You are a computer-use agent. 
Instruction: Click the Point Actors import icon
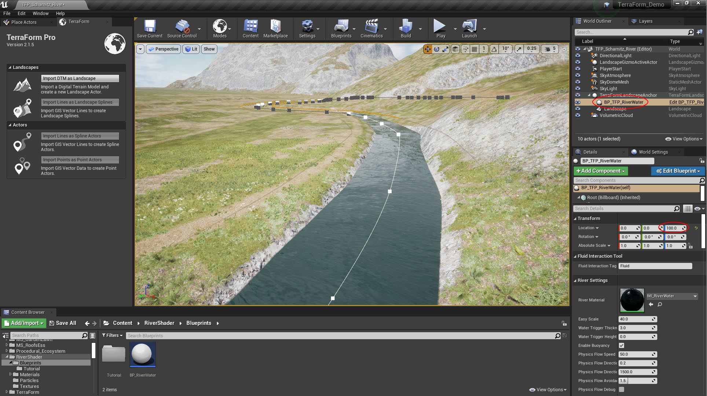coord(22,166)
